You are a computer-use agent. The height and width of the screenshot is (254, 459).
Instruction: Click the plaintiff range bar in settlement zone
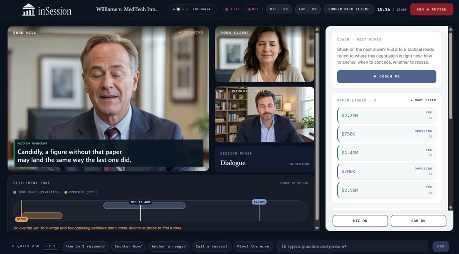(x=144, y=206)
